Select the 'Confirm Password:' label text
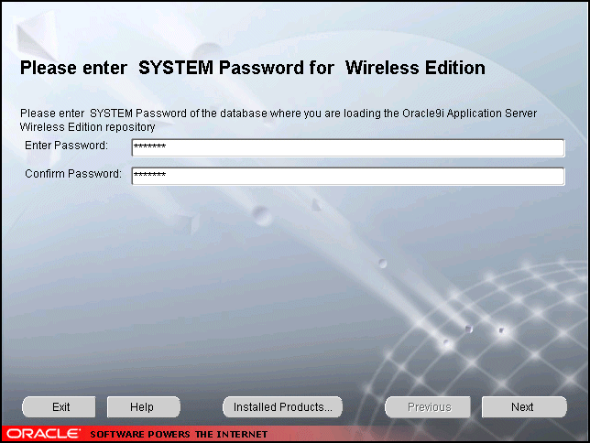This screenshot has height=443, width=590. point(73,173)
